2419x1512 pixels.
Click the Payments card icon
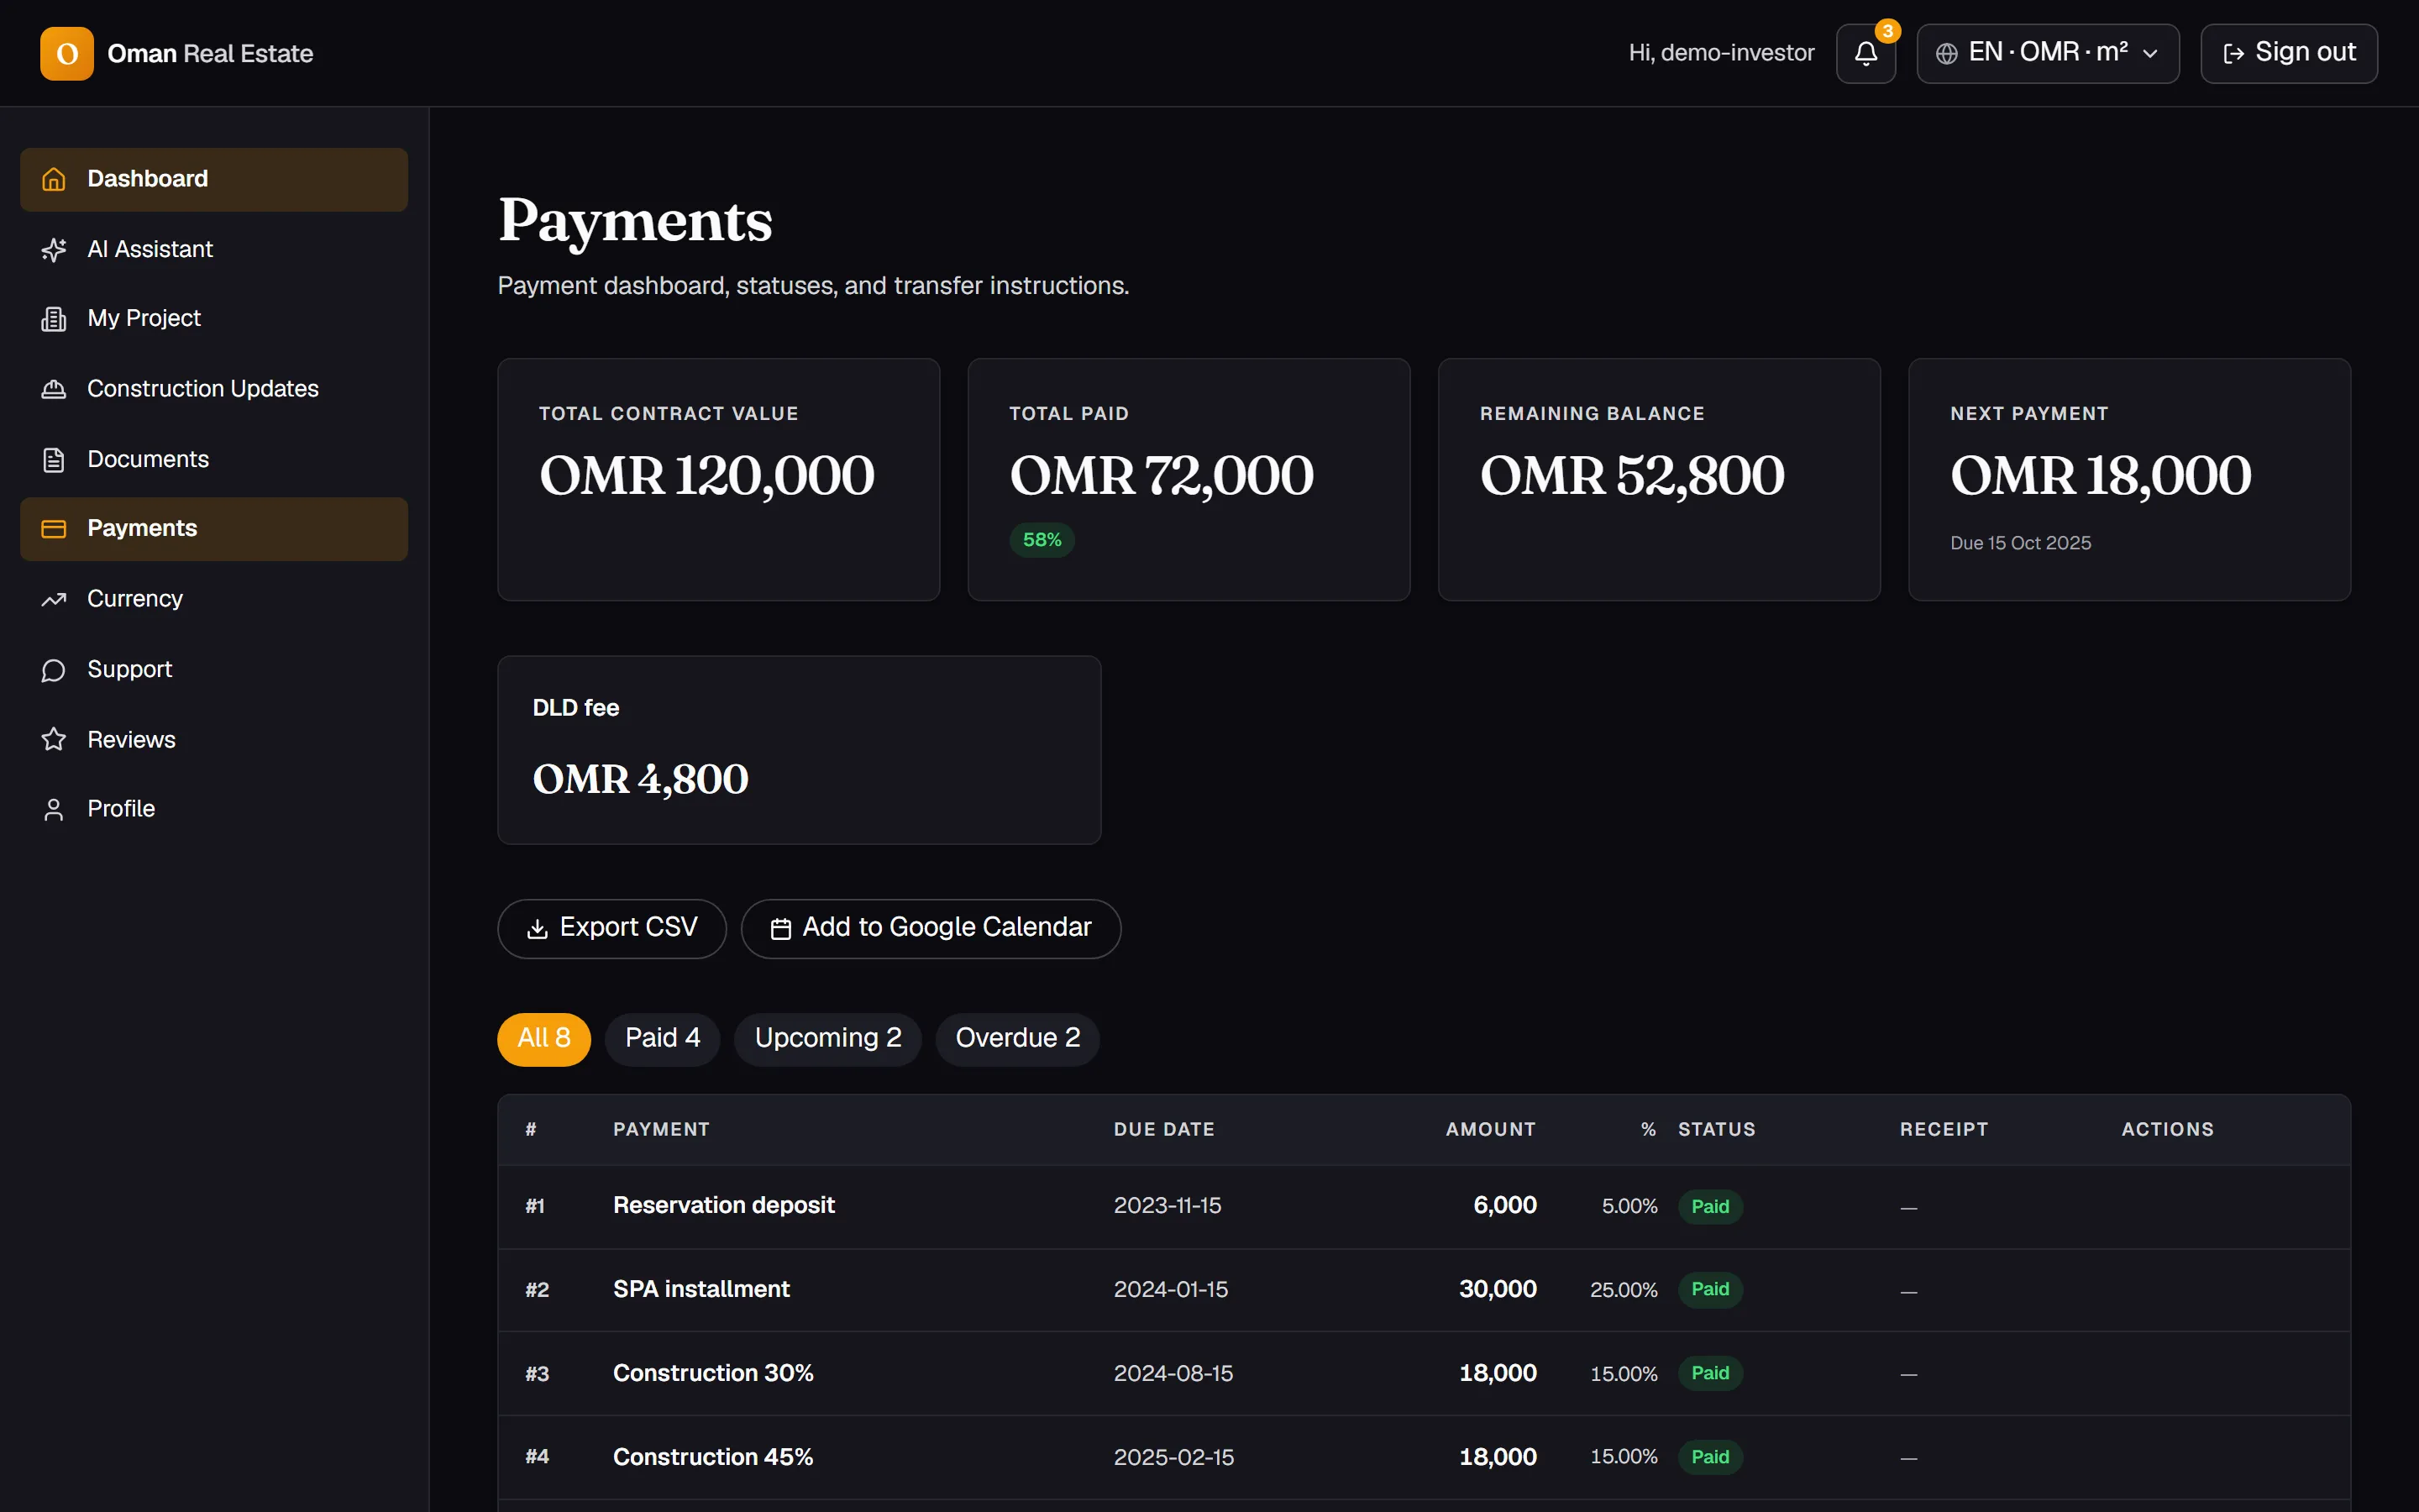tap(54, 529)
